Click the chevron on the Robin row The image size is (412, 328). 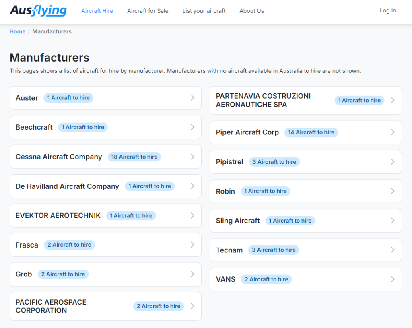pyautogui.click(x=393, y=191)
